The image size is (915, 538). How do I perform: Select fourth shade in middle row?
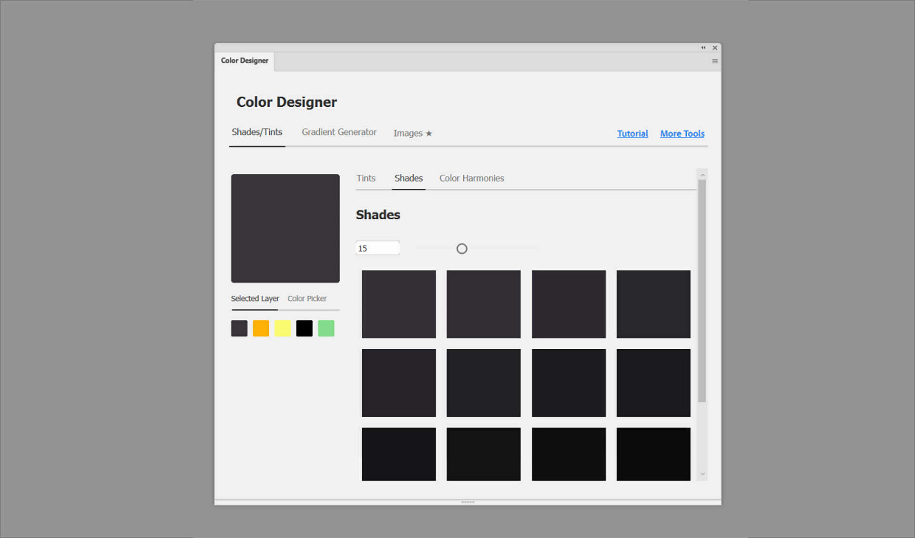pyautogui.click(x=653, y=383)
